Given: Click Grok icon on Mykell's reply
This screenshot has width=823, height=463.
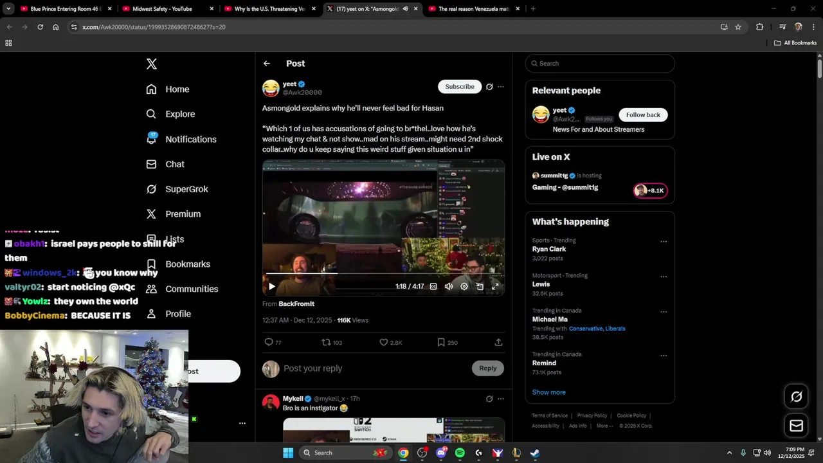Looking at the screenshot, I should pyautogui.click(x=489, y=399).
